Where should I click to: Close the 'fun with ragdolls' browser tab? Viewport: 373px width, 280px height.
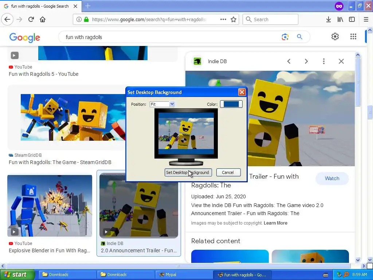[x=75, y=6]
